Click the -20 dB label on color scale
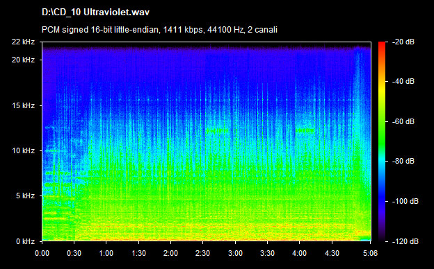Viewport: 434px width, 269px height. (403, 42)
